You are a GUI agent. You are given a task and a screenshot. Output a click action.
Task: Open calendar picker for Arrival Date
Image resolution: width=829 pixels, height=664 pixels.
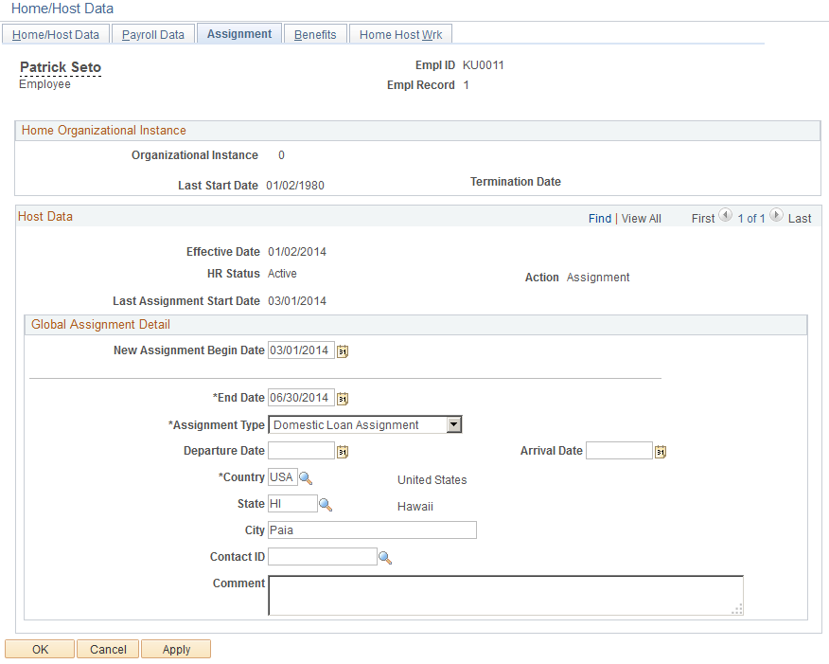pyautogui.click(x=661, y=452)
